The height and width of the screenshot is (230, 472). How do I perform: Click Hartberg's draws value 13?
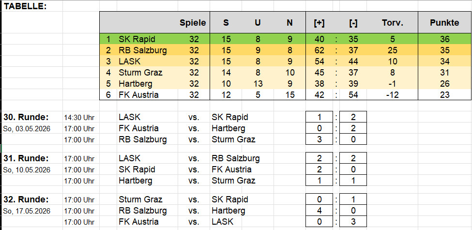258,84
